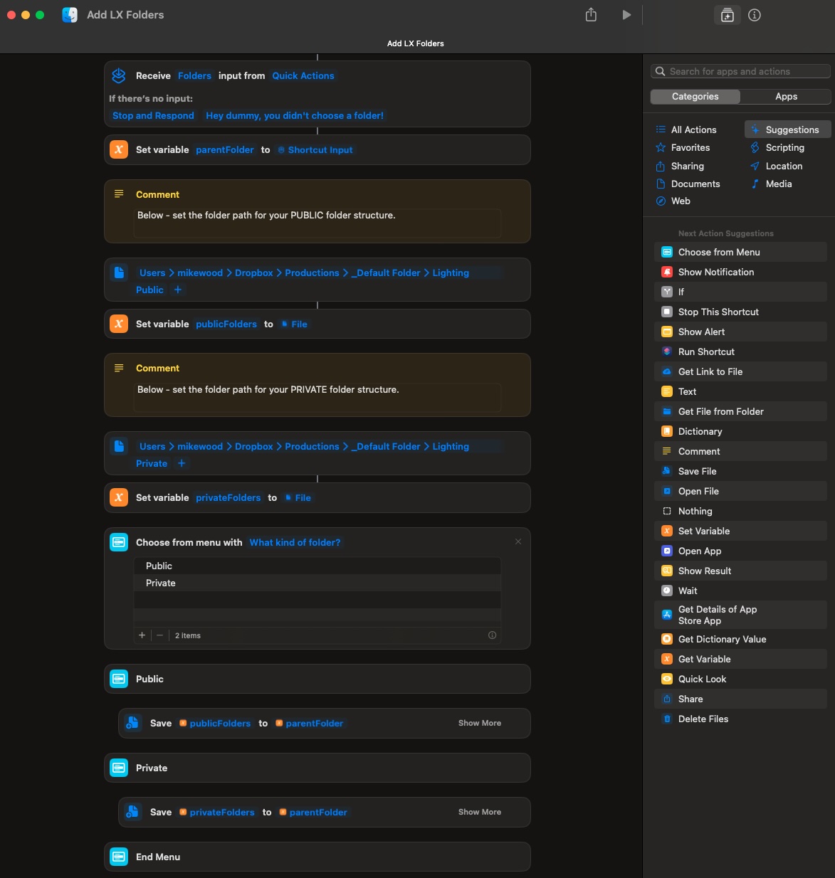Click the privateFolders variable name in Set variable
Image resolution: width=835 pixels, height=878 pixels.
pyautogui.click(x=228, y=497)
